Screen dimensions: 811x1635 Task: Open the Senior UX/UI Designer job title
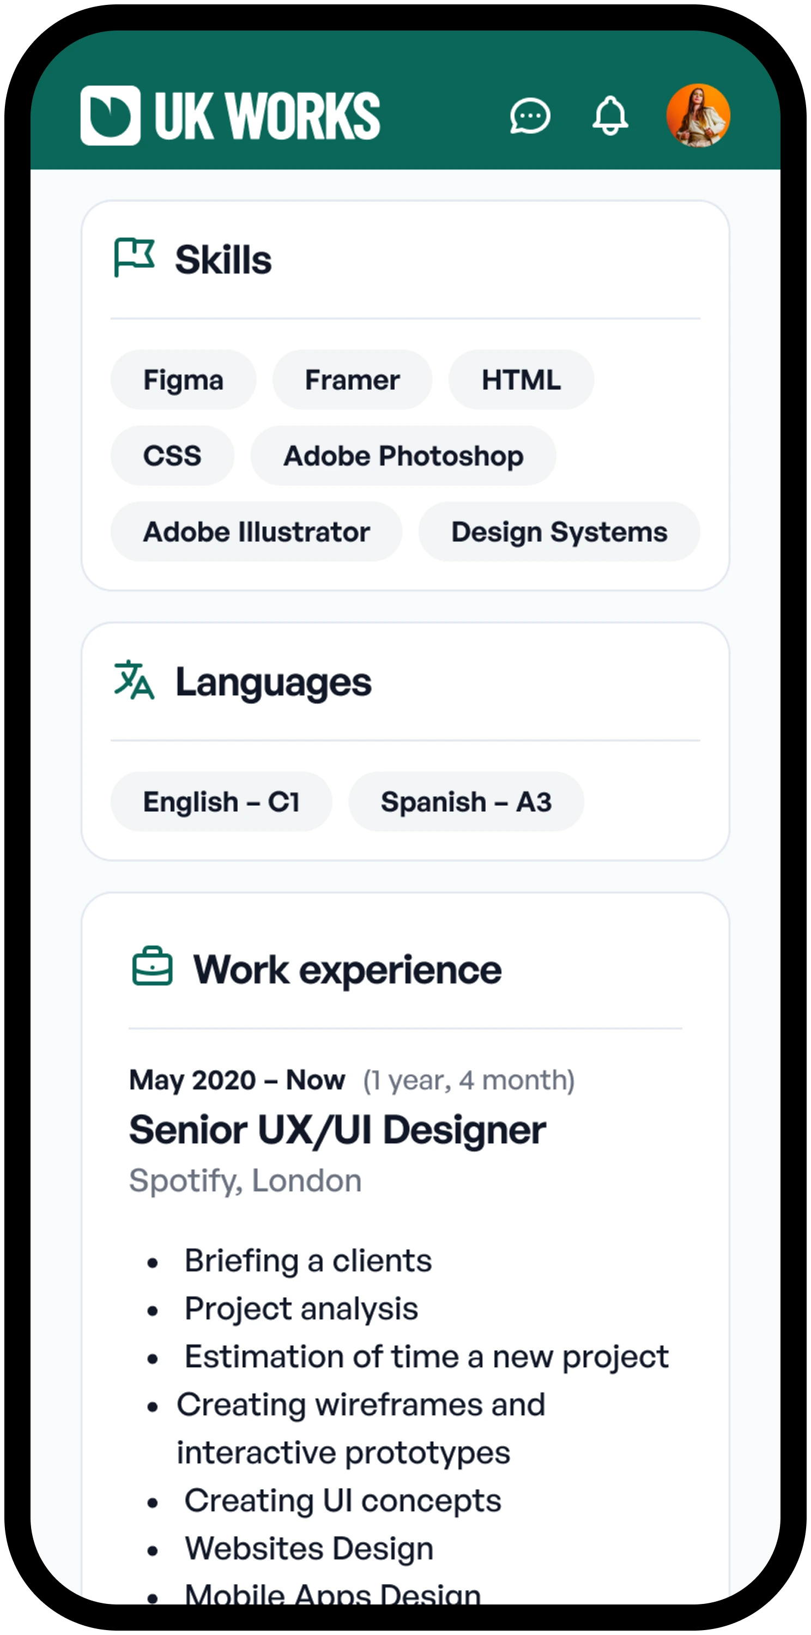(337, 1130)
